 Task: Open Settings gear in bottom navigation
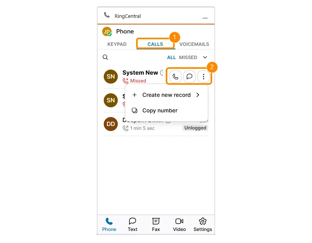tap(203, 225)
